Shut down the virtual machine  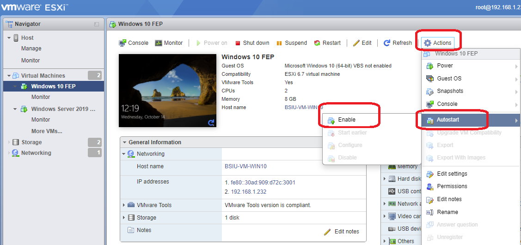coord(252,43)
